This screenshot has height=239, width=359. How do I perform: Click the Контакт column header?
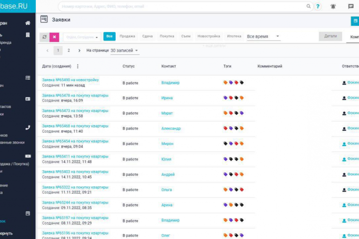click(x=169, y=66)
